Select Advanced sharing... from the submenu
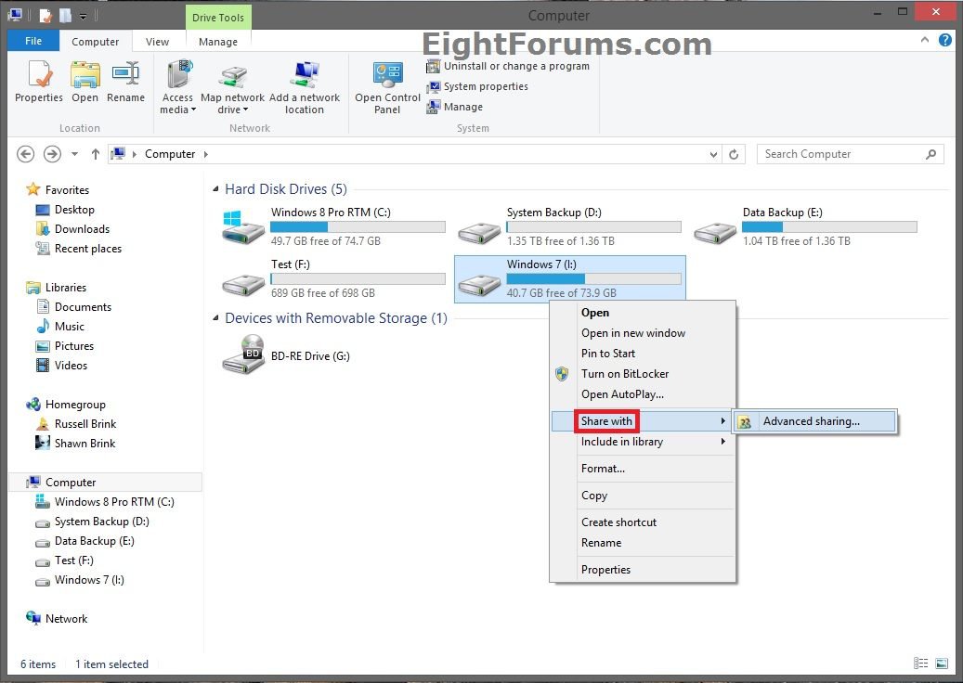963x683 pixels. point(812,421)
